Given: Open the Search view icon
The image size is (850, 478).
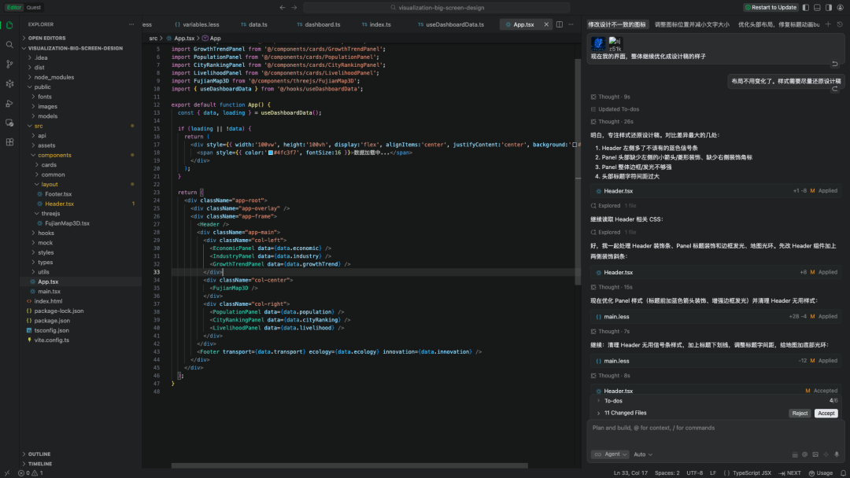Looking at the screenshot, I should (x=9, y=44).
